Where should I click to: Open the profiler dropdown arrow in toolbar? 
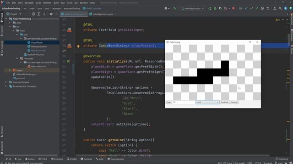tap(229, 8)
